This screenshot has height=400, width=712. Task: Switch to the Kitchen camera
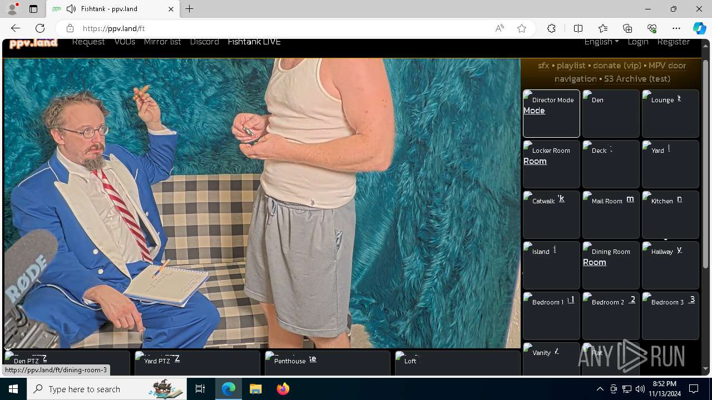[x=670, y=214]
